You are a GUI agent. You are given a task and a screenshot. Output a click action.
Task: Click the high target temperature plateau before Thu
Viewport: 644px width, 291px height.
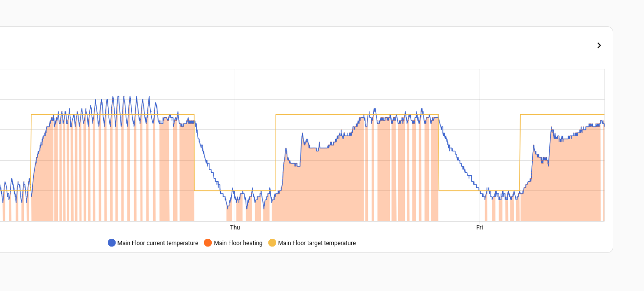coord(112,115)
